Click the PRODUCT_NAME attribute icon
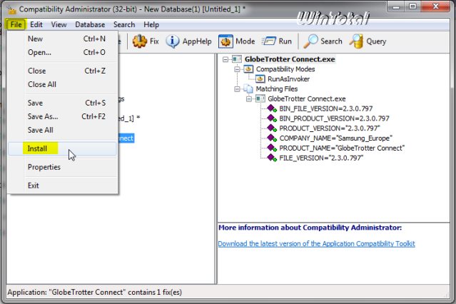Viewport: 456px width, 304px height. pyautogui.click(x=272, y=148)
